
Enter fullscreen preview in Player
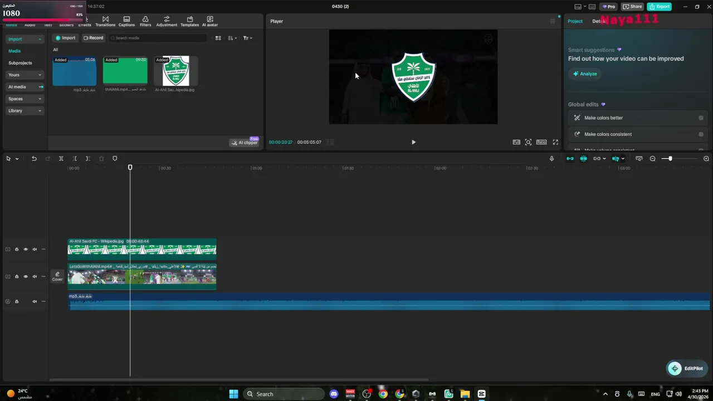click(x=555, y=142)
